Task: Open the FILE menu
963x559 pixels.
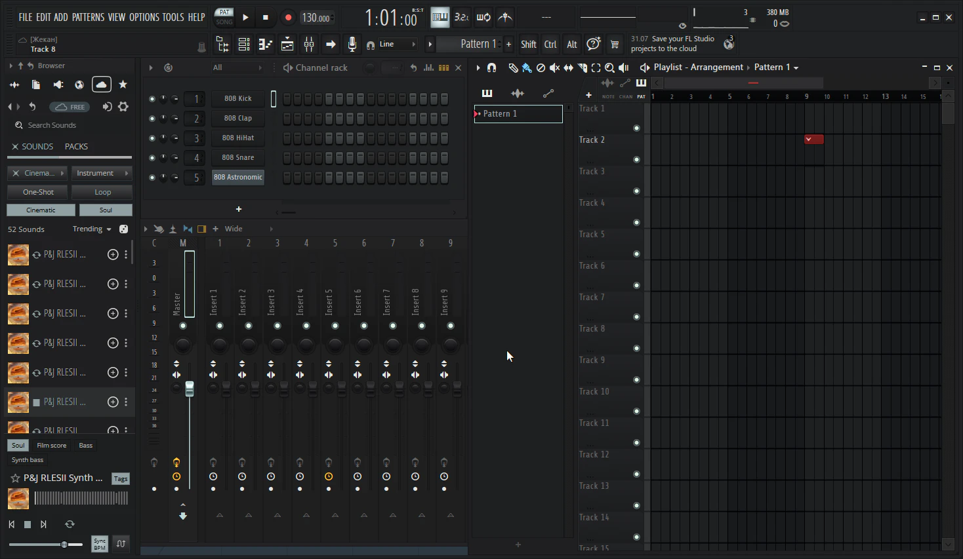Action: tap(26, 17)
